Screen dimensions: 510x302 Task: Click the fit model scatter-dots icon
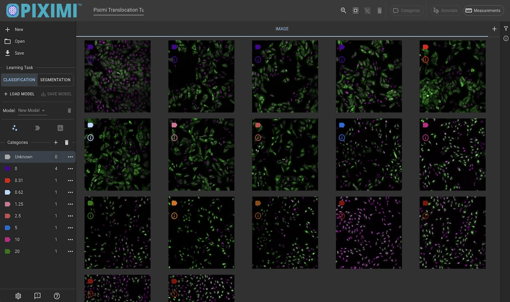(15, 128)
